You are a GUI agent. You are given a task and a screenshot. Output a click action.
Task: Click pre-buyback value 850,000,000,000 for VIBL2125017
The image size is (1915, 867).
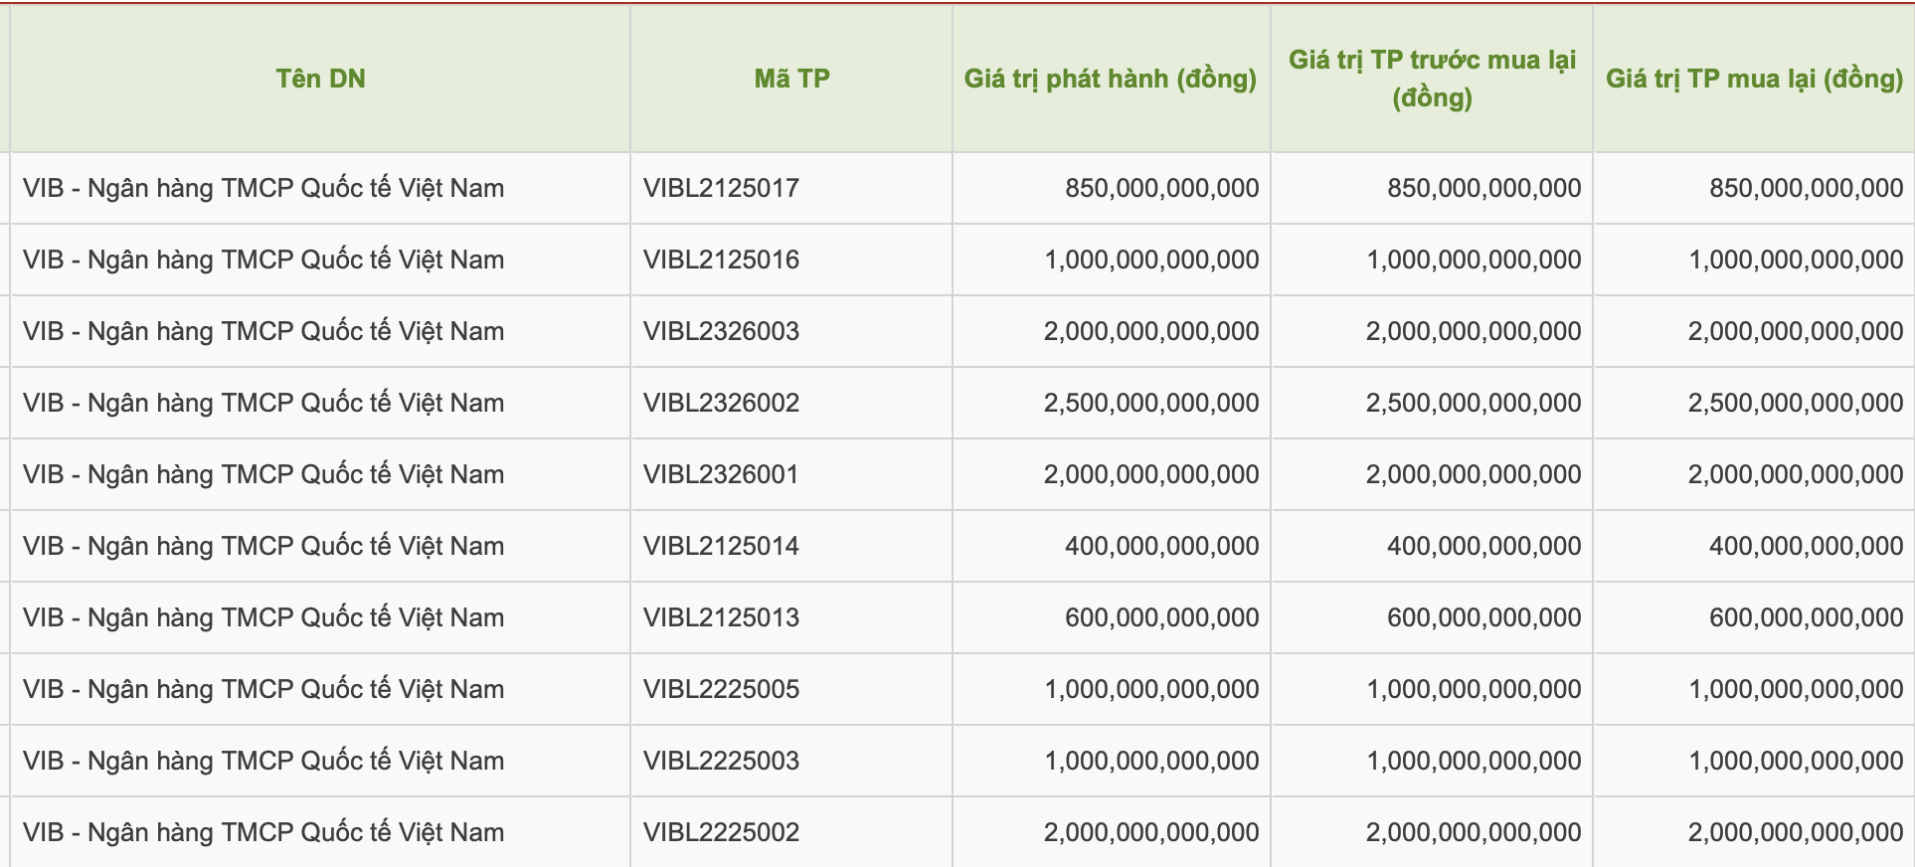click(x=1483, y=188)
